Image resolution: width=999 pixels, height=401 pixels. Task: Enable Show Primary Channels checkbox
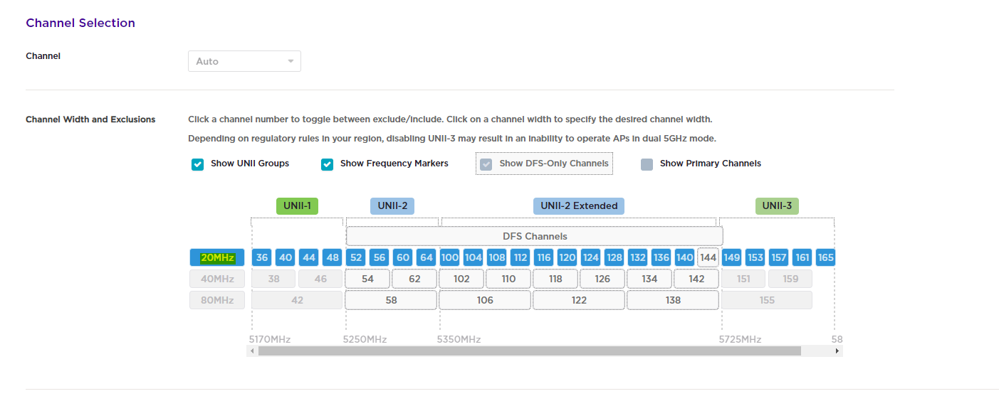click(x=647, y=164)
